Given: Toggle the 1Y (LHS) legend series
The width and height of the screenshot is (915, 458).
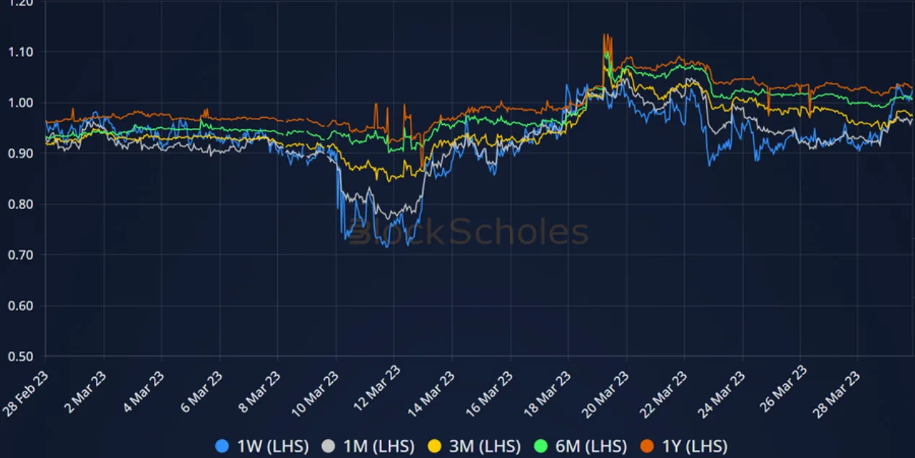Looking at the screenshot, I should pyautogui.click(x=684, y=446).
